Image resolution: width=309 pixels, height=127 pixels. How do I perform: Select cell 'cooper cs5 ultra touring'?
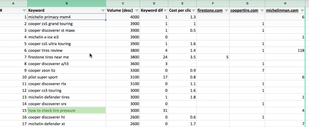pos(66,44)
